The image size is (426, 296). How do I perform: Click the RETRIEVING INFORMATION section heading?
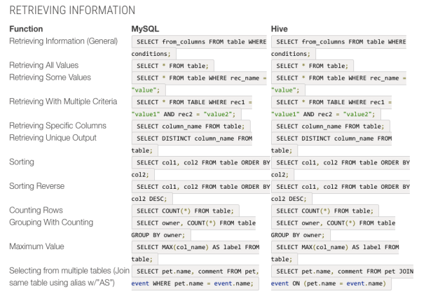click(72, 10)
